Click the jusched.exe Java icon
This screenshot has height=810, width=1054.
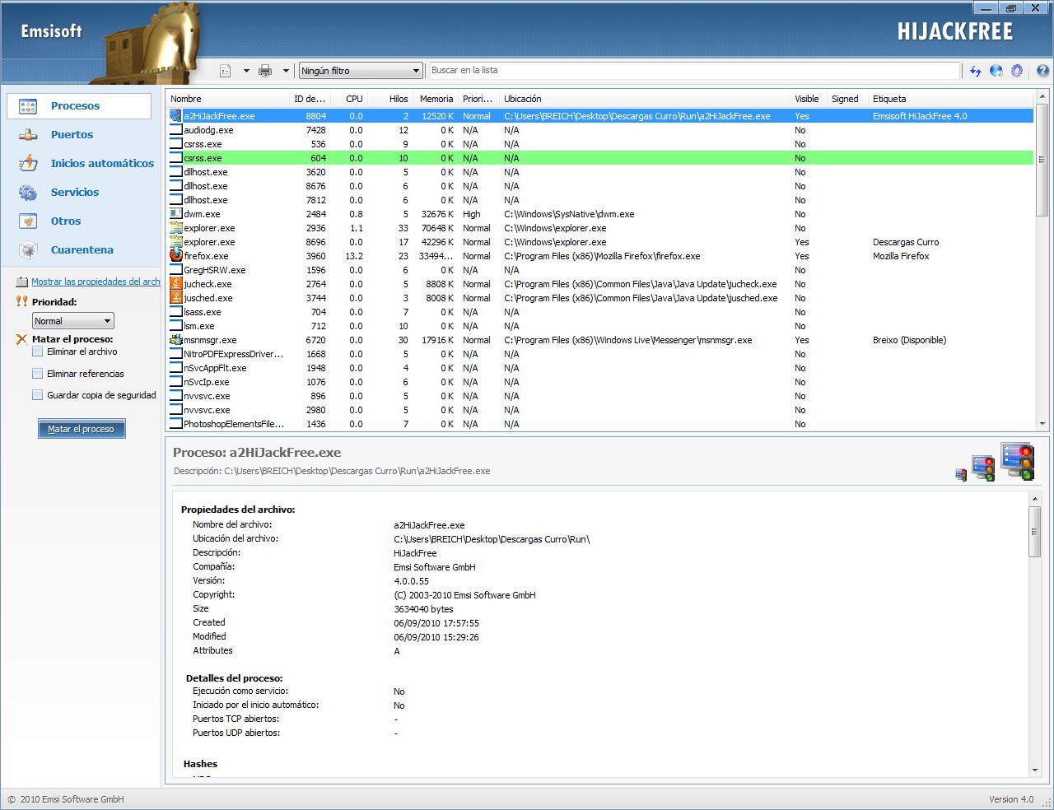pyautogui.click(x=175, y=298)
